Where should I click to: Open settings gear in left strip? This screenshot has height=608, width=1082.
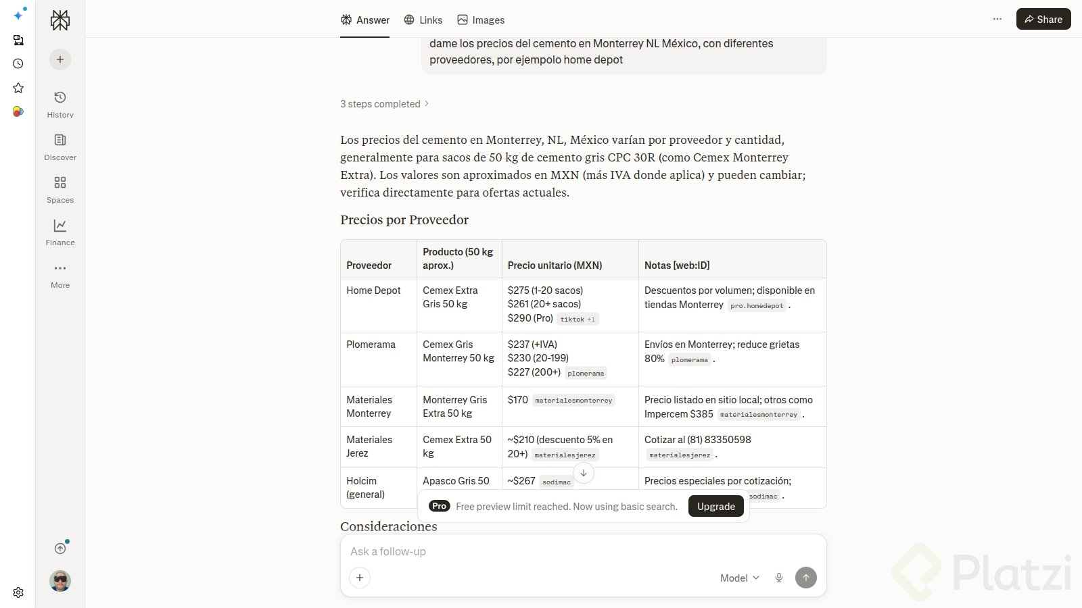(18, 592)
